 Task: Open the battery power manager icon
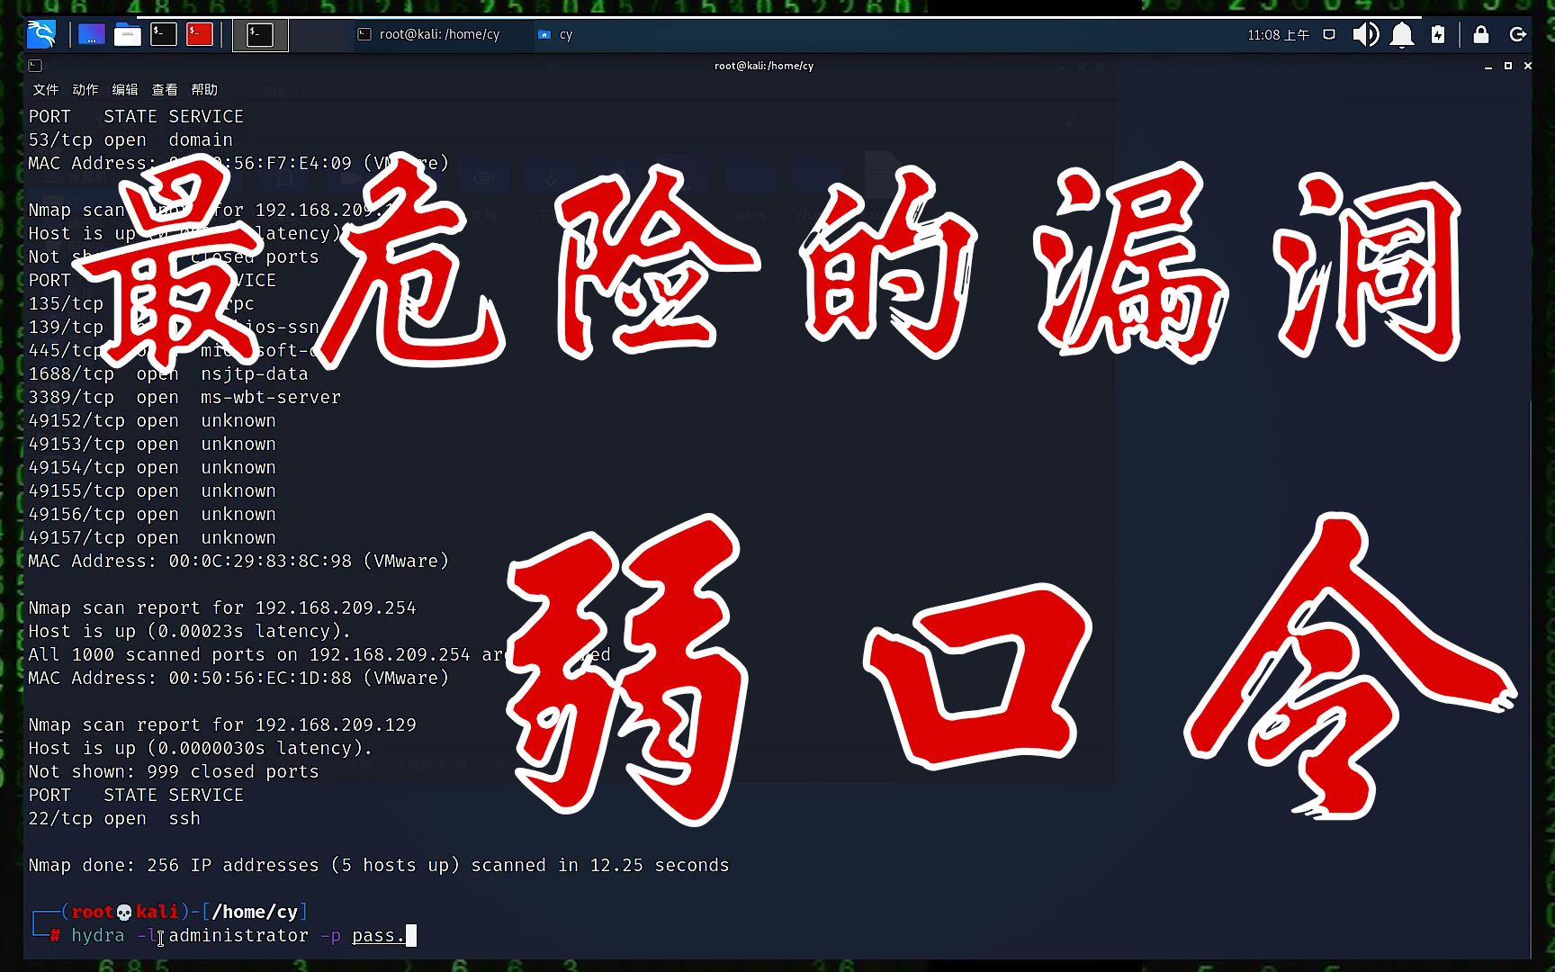[1438, 34]
